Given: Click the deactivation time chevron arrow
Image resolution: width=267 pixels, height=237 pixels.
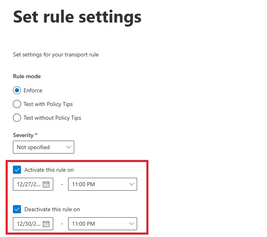Looking at the screenshot, I should point(131,224).
